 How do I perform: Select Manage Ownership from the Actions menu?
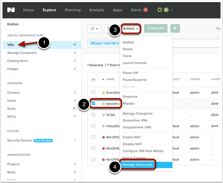138,165
